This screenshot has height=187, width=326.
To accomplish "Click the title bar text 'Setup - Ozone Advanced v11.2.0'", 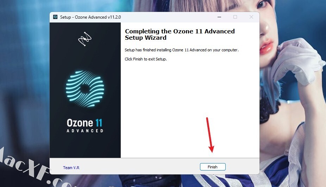I will 90,17.
